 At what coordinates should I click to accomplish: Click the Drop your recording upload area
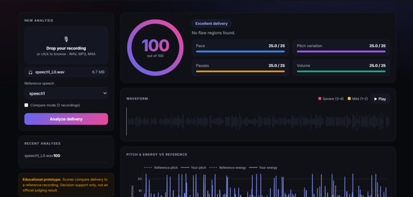tap(66, 45)
